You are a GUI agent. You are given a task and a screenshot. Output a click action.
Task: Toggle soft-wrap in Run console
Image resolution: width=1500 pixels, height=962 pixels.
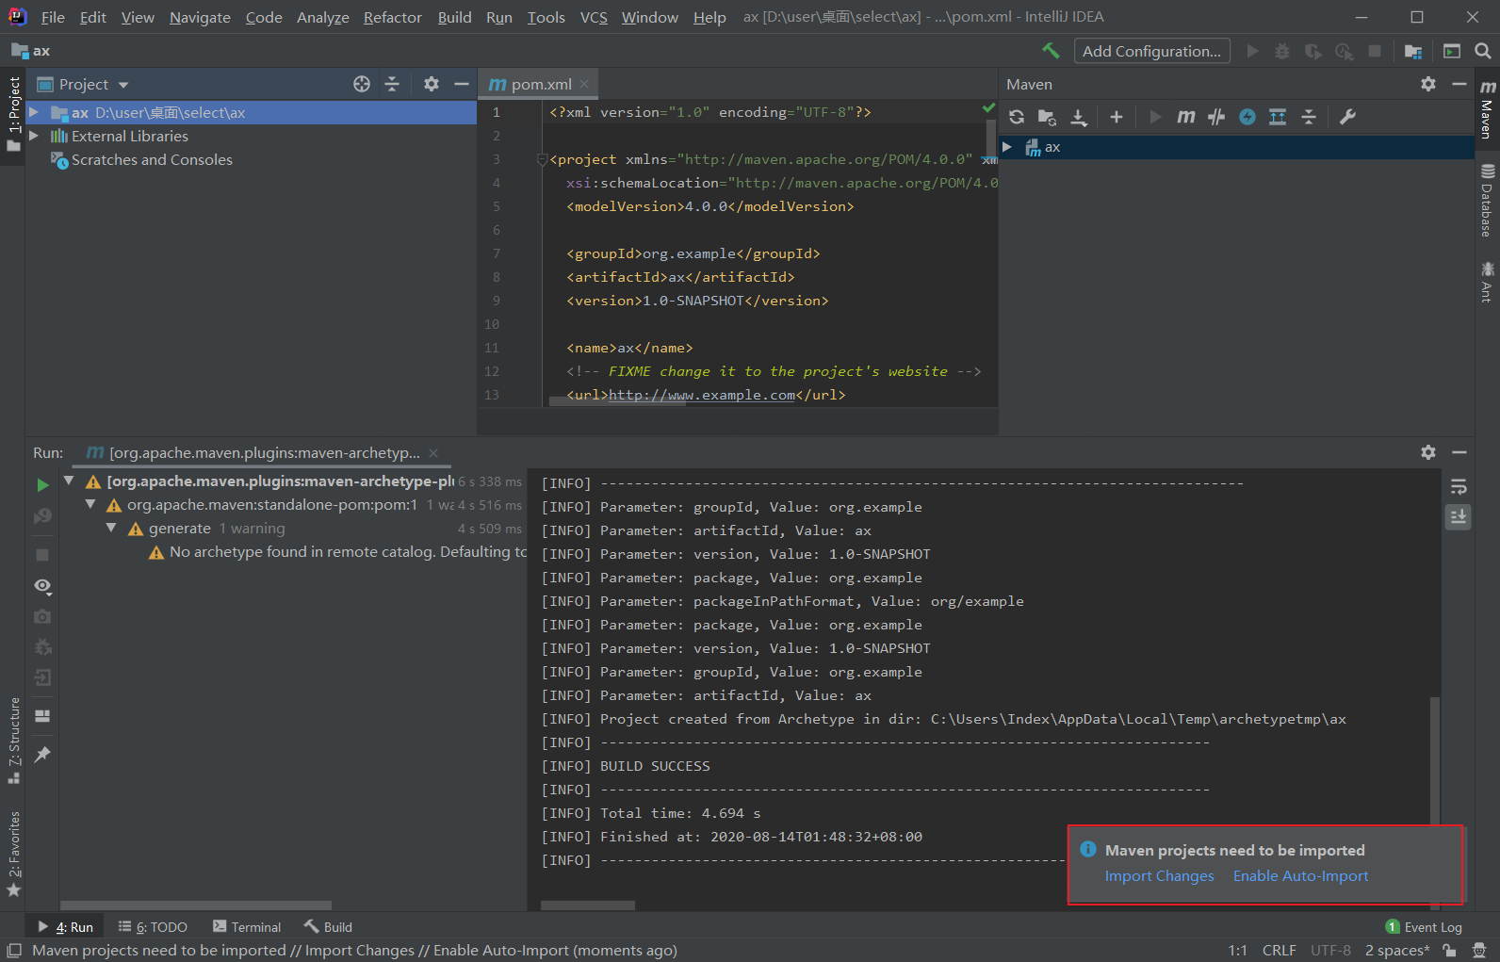click(x=1459, y=486)
